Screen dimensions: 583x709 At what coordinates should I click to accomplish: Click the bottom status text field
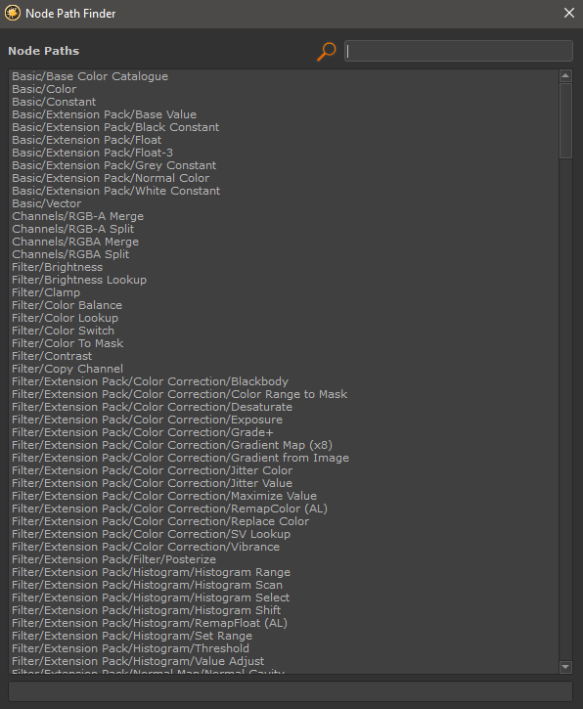[291, 691]
